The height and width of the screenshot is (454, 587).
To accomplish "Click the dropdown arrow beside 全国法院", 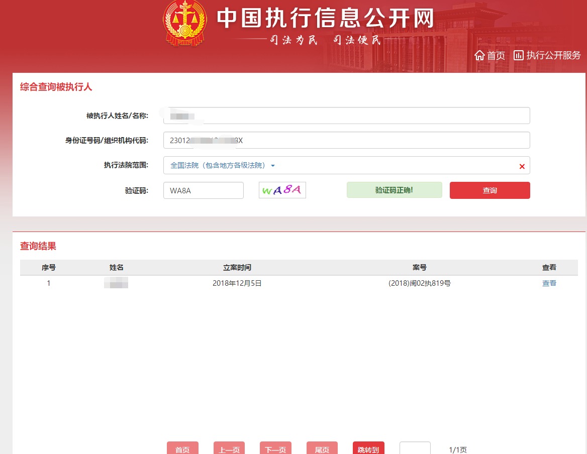I will [x=273, y=166].
